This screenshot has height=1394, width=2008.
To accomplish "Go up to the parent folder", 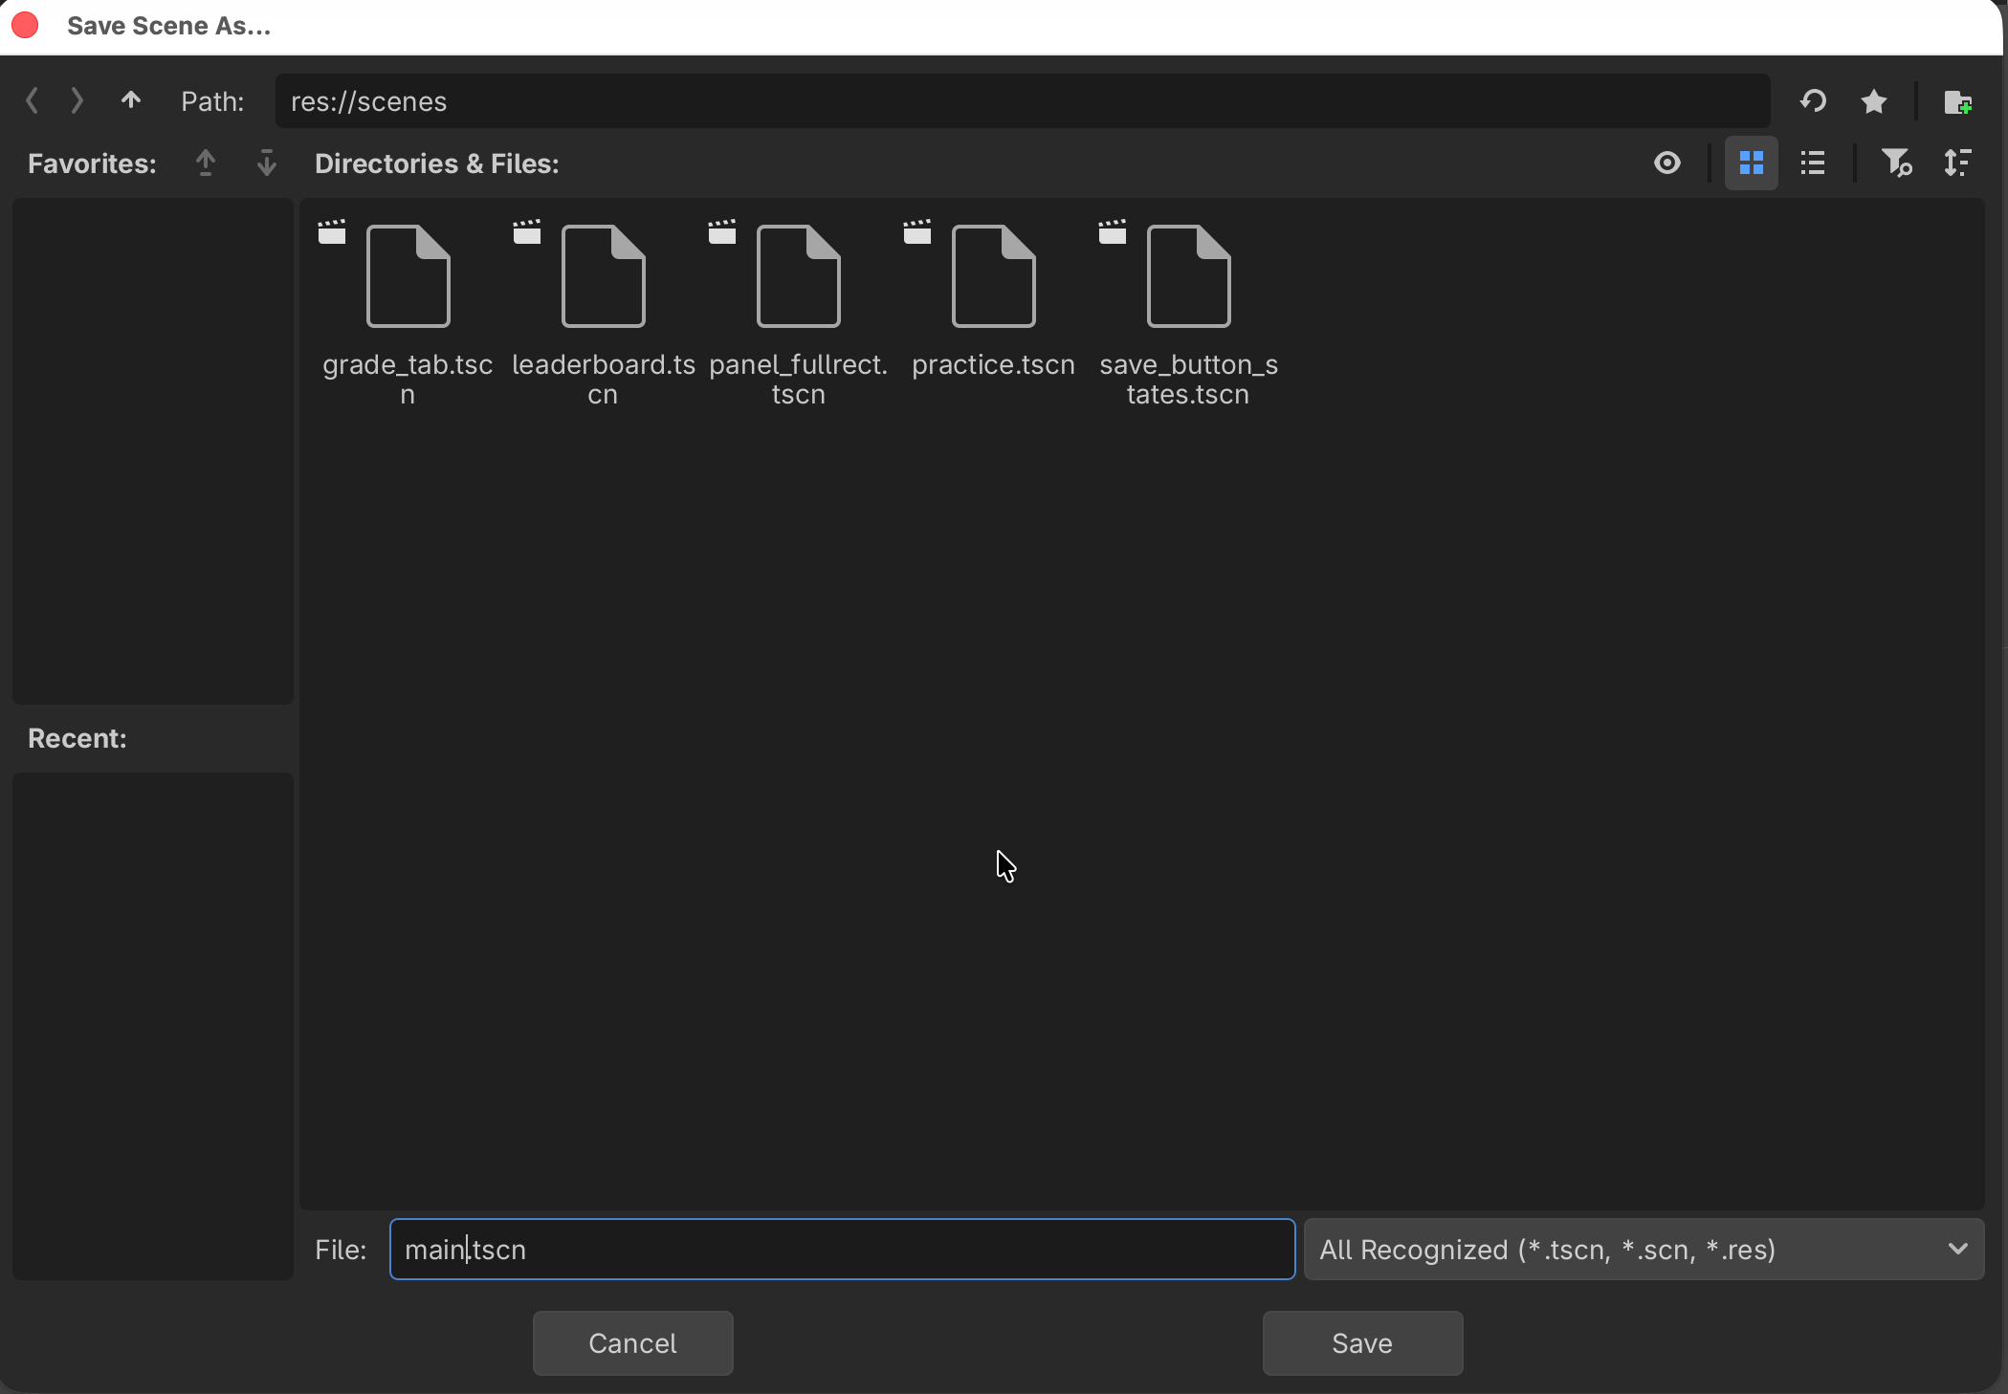I will tap(131, 100).
